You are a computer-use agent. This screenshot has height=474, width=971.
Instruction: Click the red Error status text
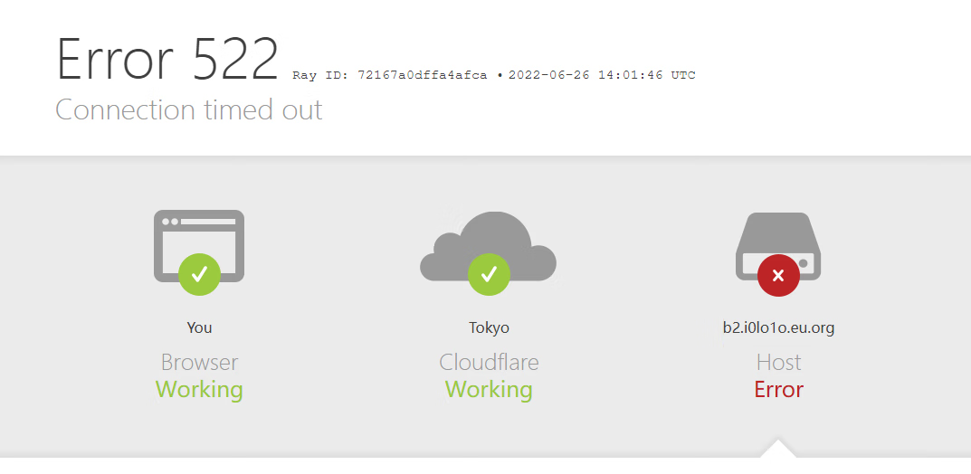(x=778, y=390)
